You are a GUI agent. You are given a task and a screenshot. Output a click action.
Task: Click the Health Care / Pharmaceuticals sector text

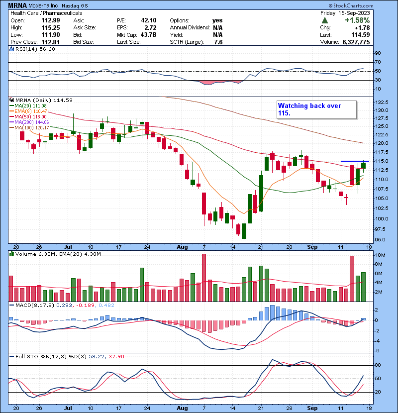(46, 13)
